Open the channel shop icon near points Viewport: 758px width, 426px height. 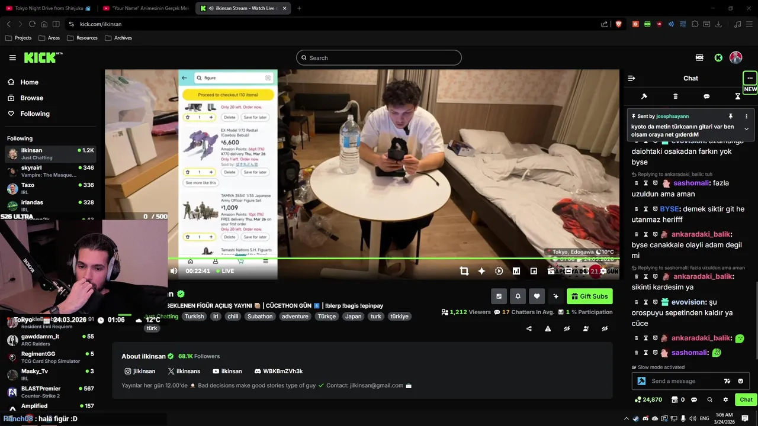point(675,399)
